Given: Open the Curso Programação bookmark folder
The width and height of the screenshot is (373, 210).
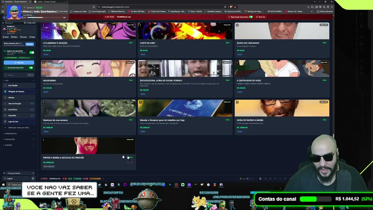Looking at the screenshot, I should [97, 11].
